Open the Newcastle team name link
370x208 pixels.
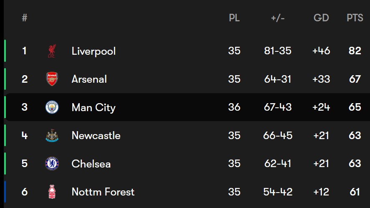pos(96,135)
